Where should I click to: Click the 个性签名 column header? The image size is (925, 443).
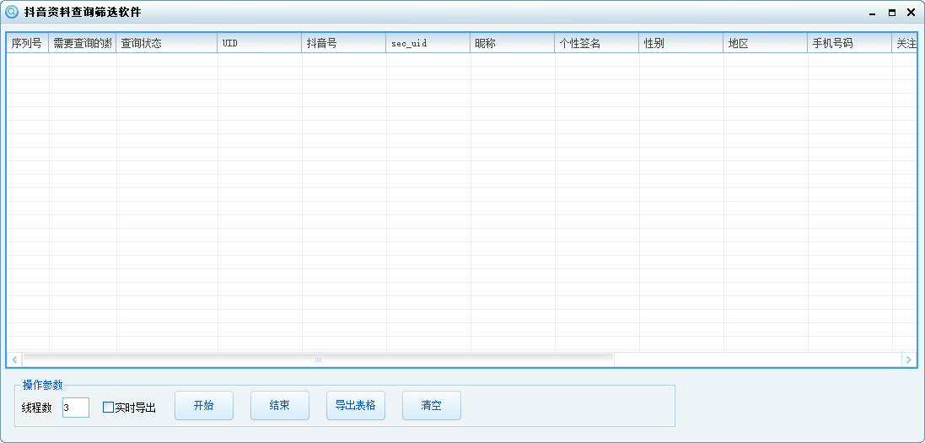point(597,43)
